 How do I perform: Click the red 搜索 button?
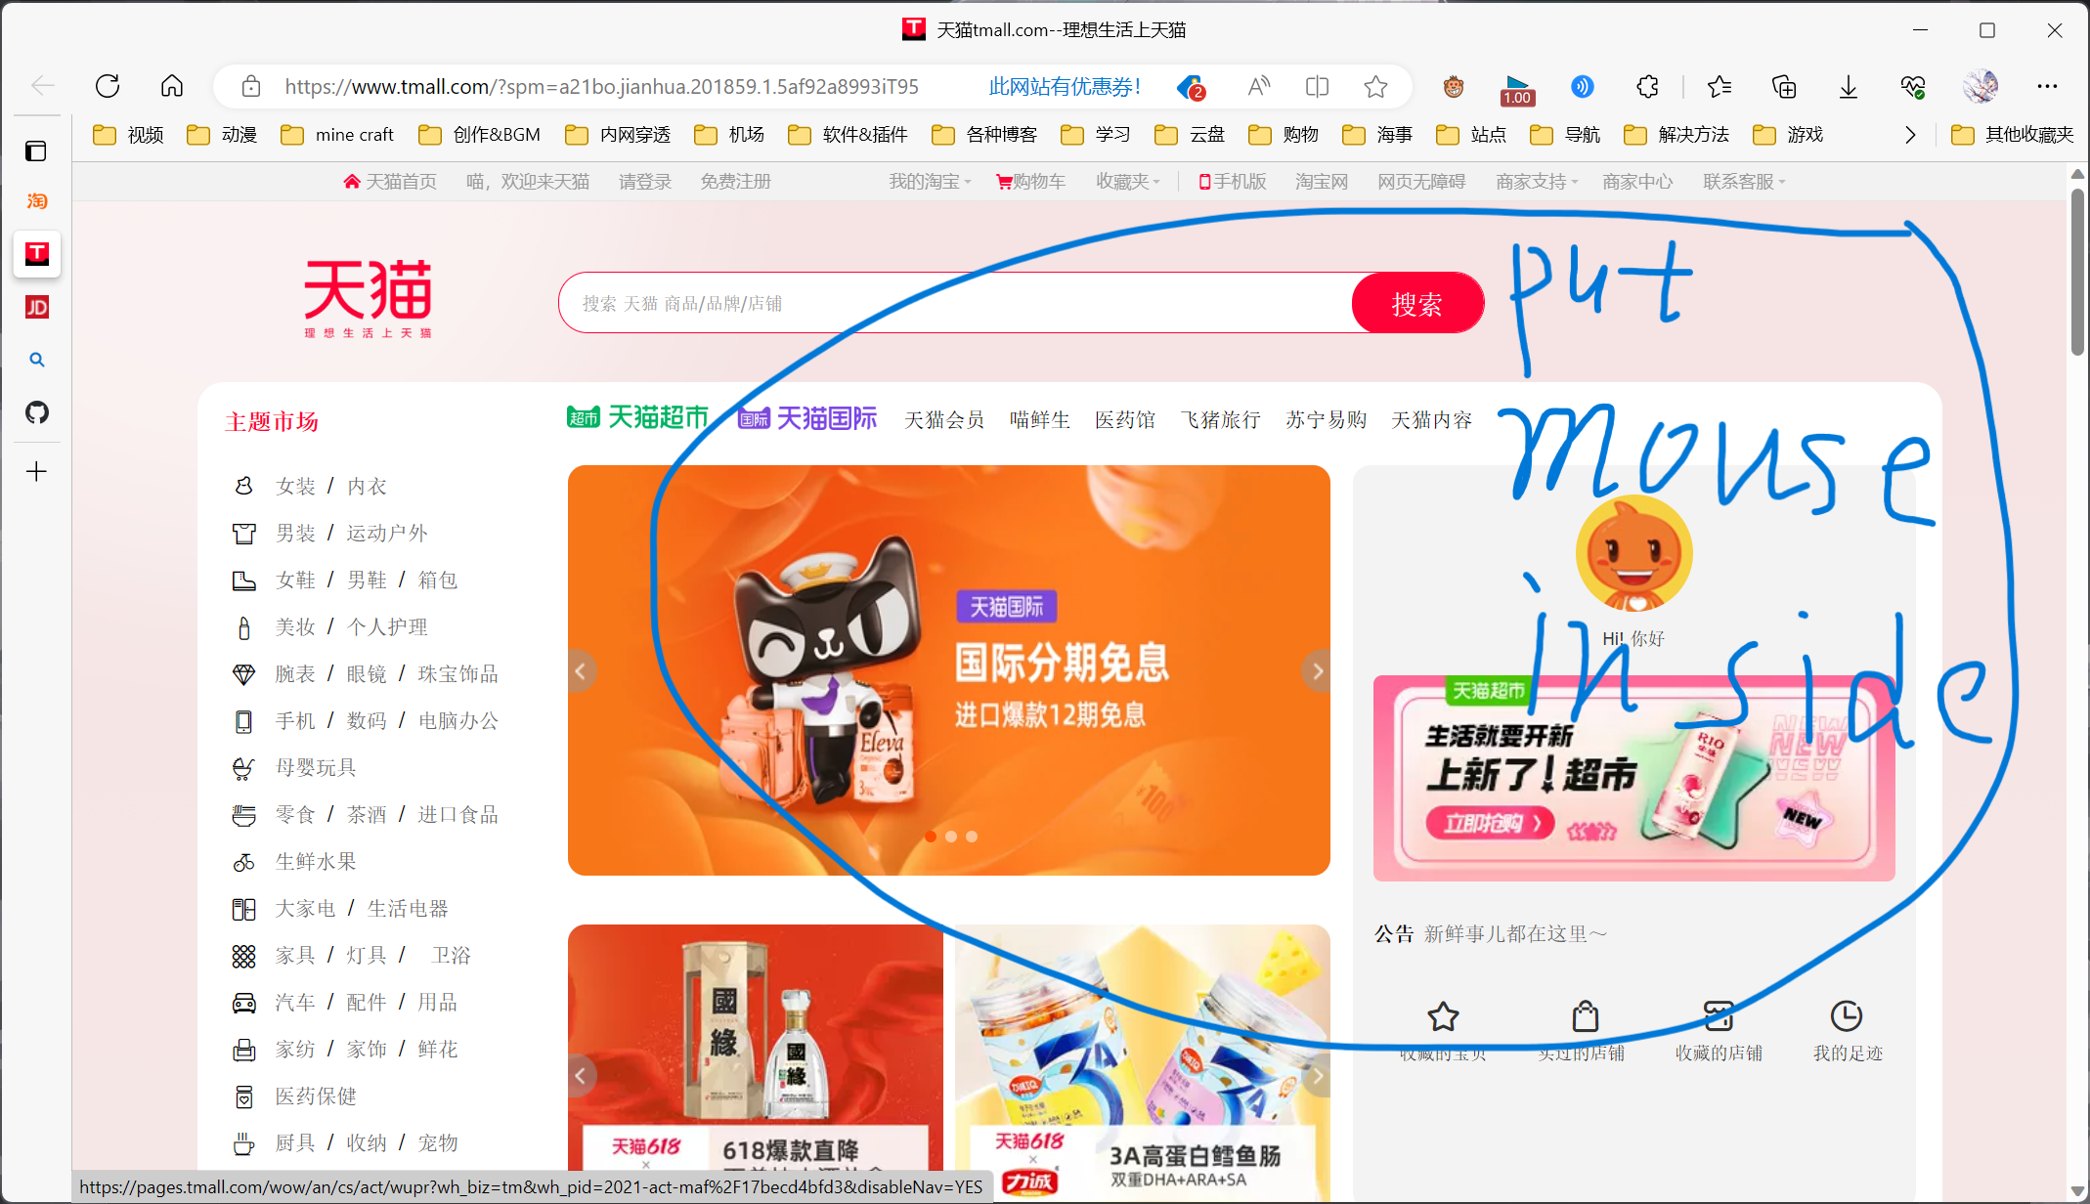click(x=1416, y=304)
